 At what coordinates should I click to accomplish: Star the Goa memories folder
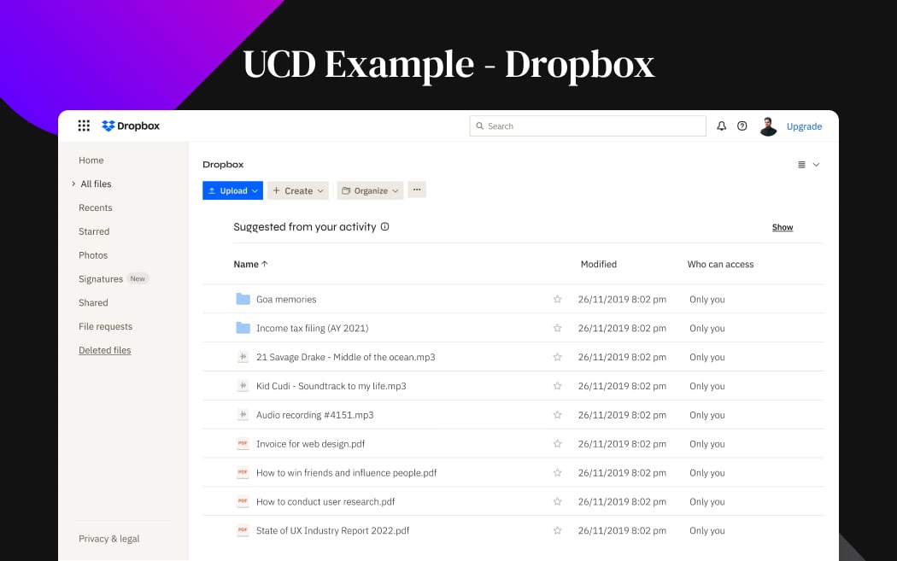pyautogui.click(x=557, y=299)
